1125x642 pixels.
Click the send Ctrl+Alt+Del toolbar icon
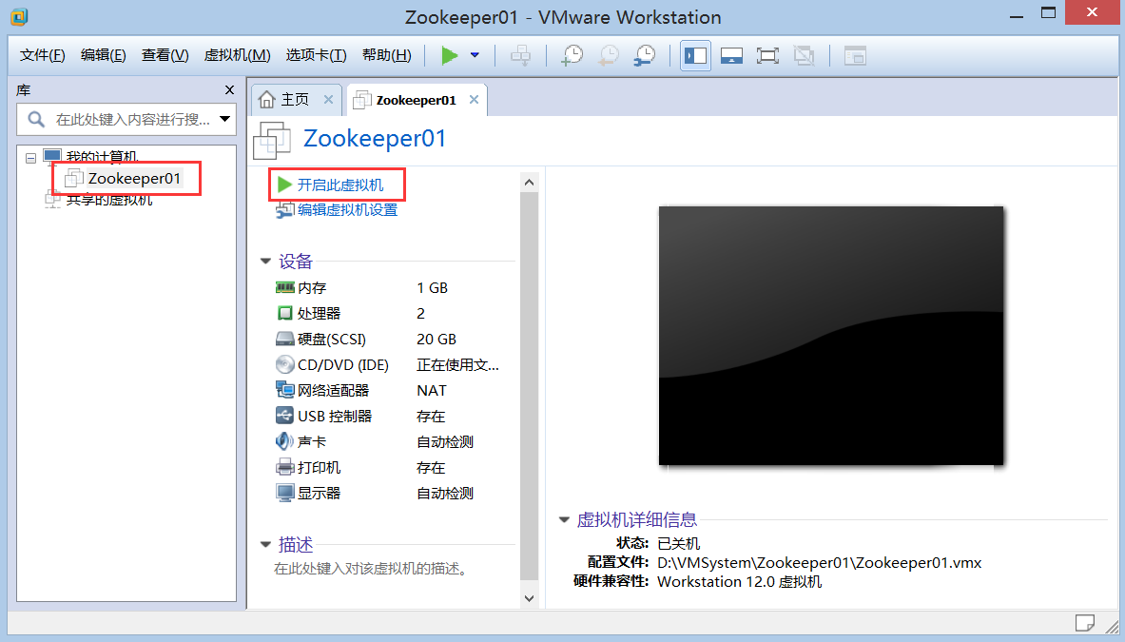[x=521, y=55]
